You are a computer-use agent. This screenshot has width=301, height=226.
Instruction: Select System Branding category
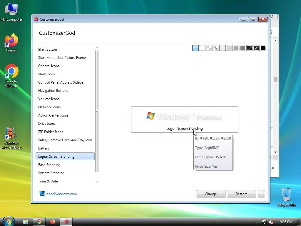(65, 173)
